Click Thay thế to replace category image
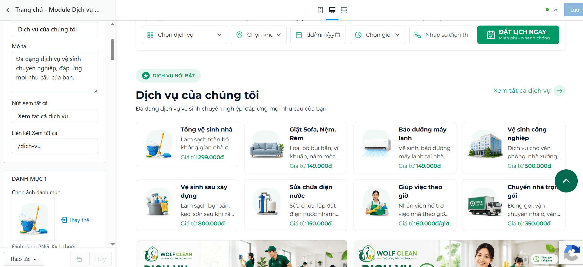This screenshot has height=267, width=583. 75,220
